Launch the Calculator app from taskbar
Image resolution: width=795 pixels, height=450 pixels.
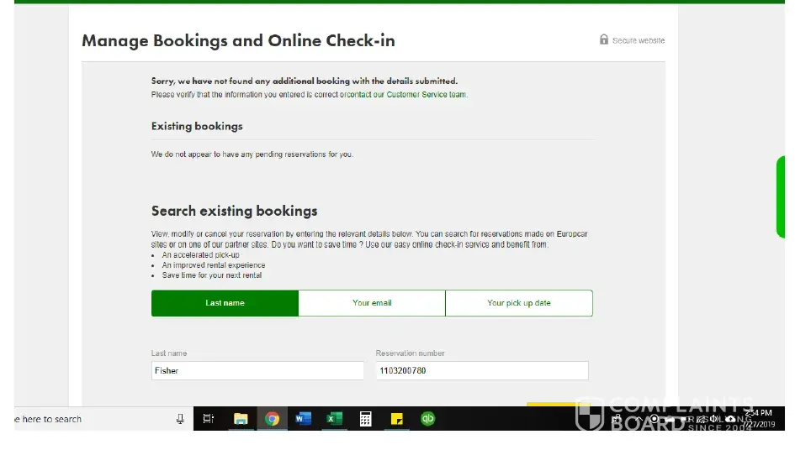(x=365, y=419)
